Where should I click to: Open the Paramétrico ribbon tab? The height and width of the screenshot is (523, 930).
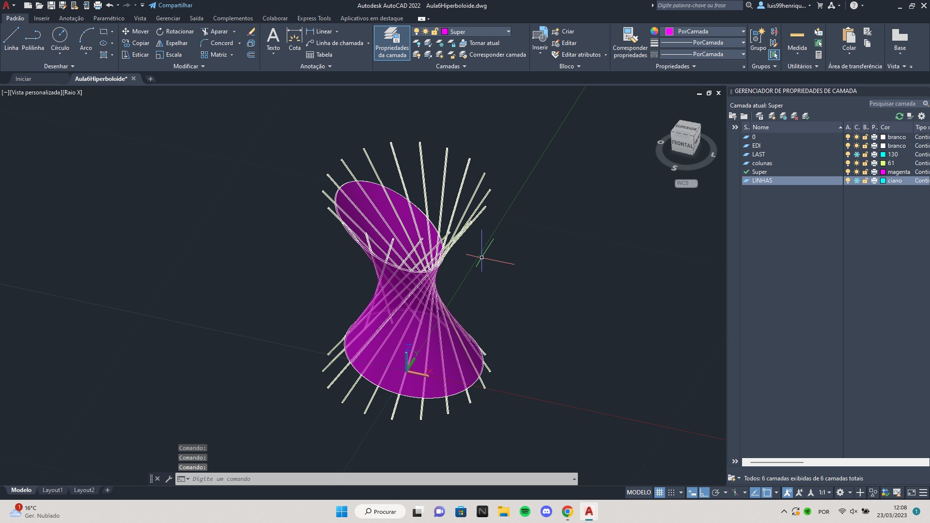point(108,18)
